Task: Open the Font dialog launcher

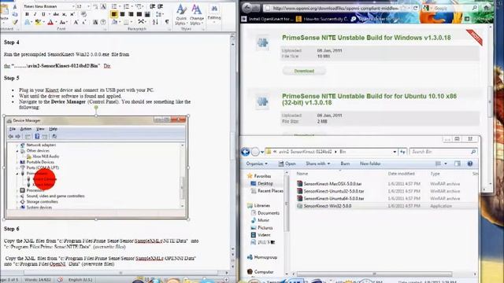Action: pyautogui.click(x=105, y=29)
